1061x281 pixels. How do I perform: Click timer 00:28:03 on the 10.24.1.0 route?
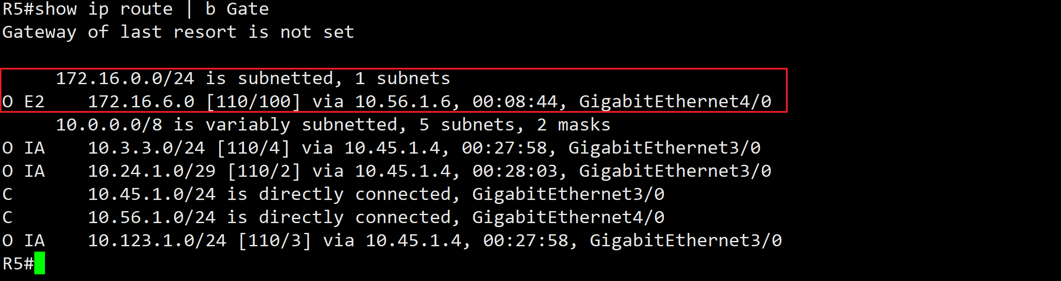point(515,171)
